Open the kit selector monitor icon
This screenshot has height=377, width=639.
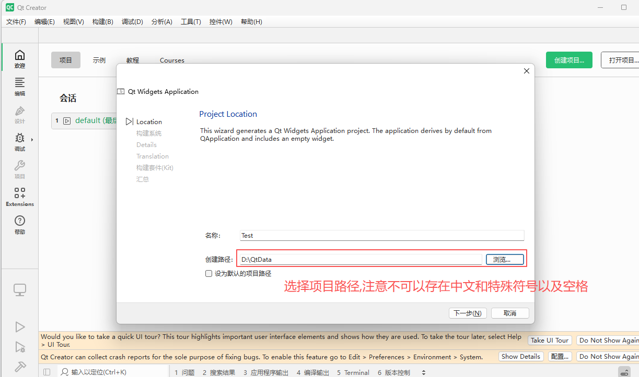click(20, 290)
